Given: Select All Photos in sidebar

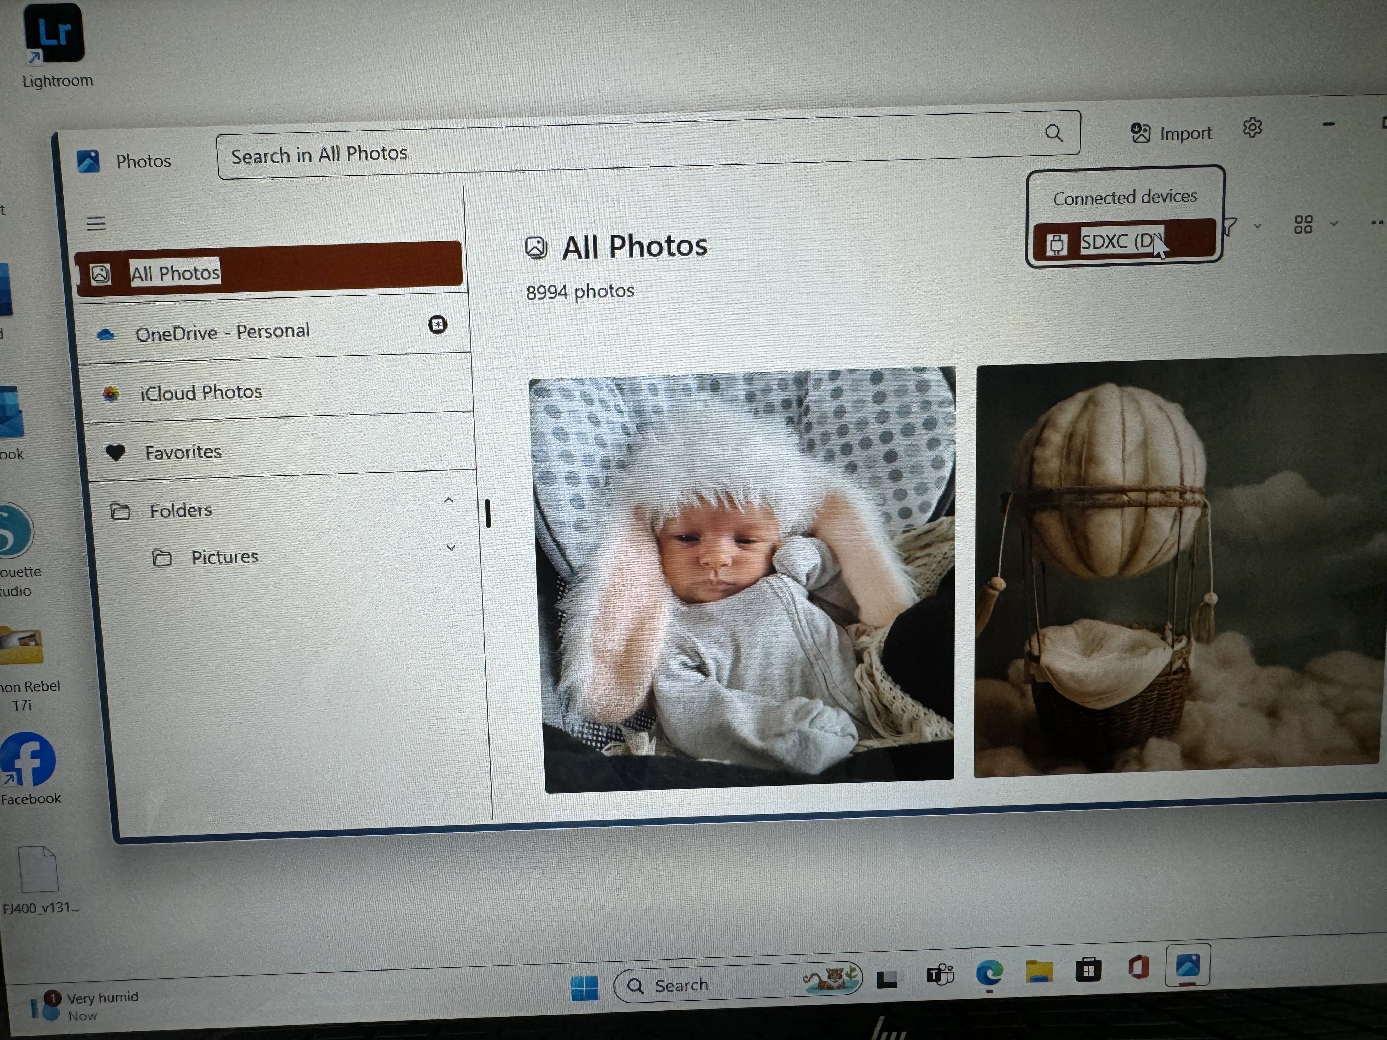Looking at the screenshot, I should coord(174,273).
